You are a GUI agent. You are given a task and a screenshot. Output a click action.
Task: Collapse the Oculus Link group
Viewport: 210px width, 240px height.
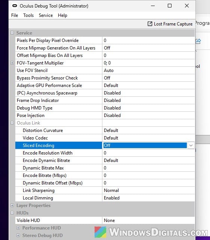(12, 123)
